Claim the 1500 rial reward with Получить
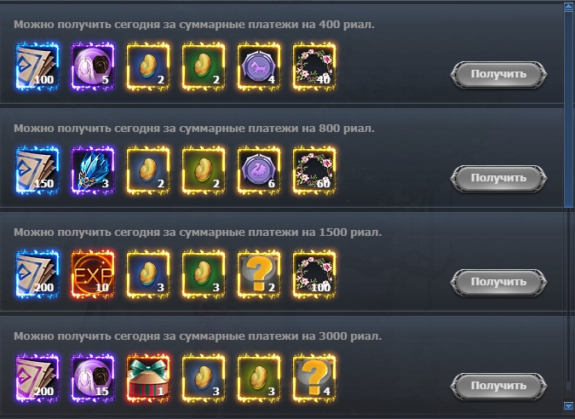The image size is (575, 419). 498,282
